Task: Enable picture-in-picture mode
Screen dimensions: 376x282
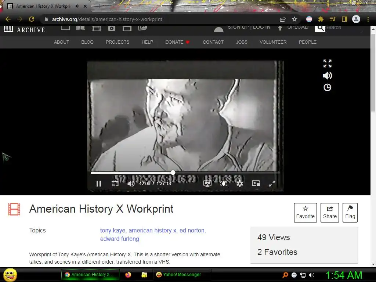Action: coord(256,184)
